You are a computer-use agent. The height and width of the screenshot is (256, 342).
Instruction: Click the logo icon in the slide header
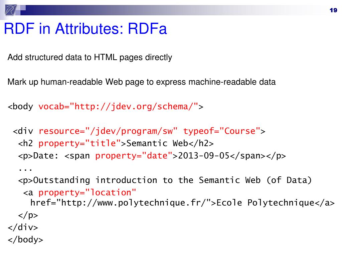tap(11, 10)
